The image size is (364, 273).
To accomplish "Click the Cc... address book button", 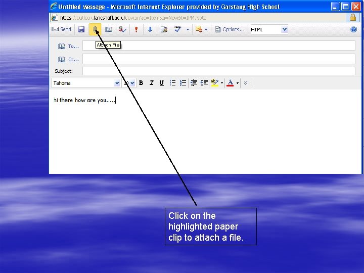I will pyautogui.click(x=68, y=60).
